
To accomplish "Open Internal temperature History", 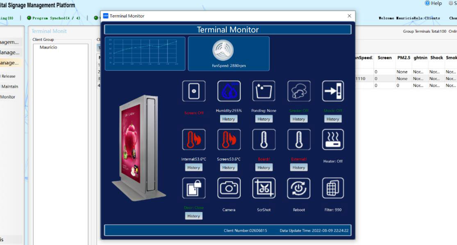I will pyautogui.click(x=193, y=168).
